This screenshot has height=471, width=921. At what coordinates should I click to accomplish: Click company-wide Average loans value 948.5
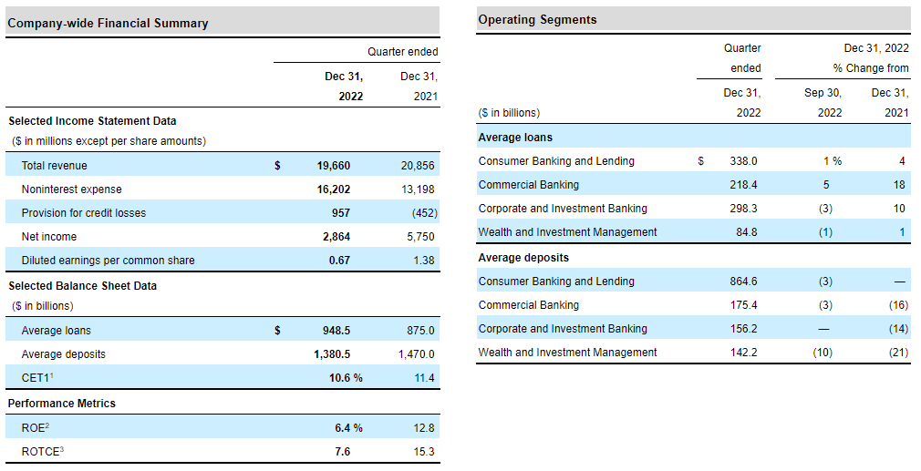pos(336,331)
